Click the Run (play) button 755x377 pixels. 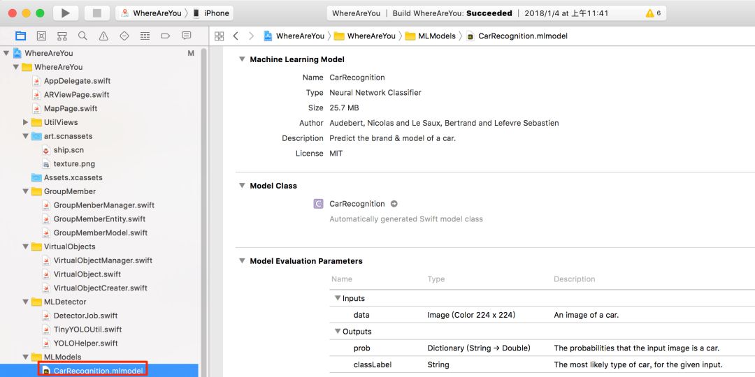65,13
